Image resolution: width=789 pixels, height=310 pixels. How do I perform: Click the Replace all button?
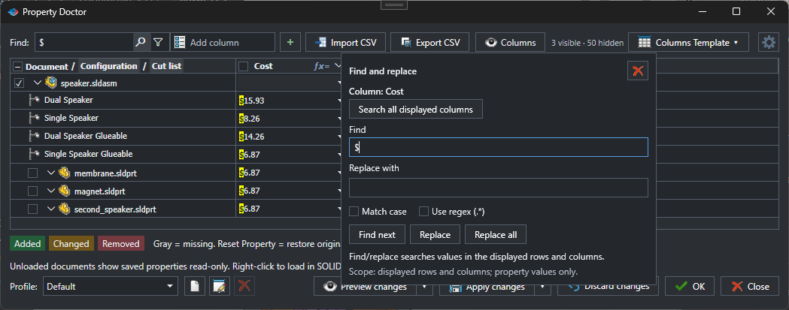496,235
